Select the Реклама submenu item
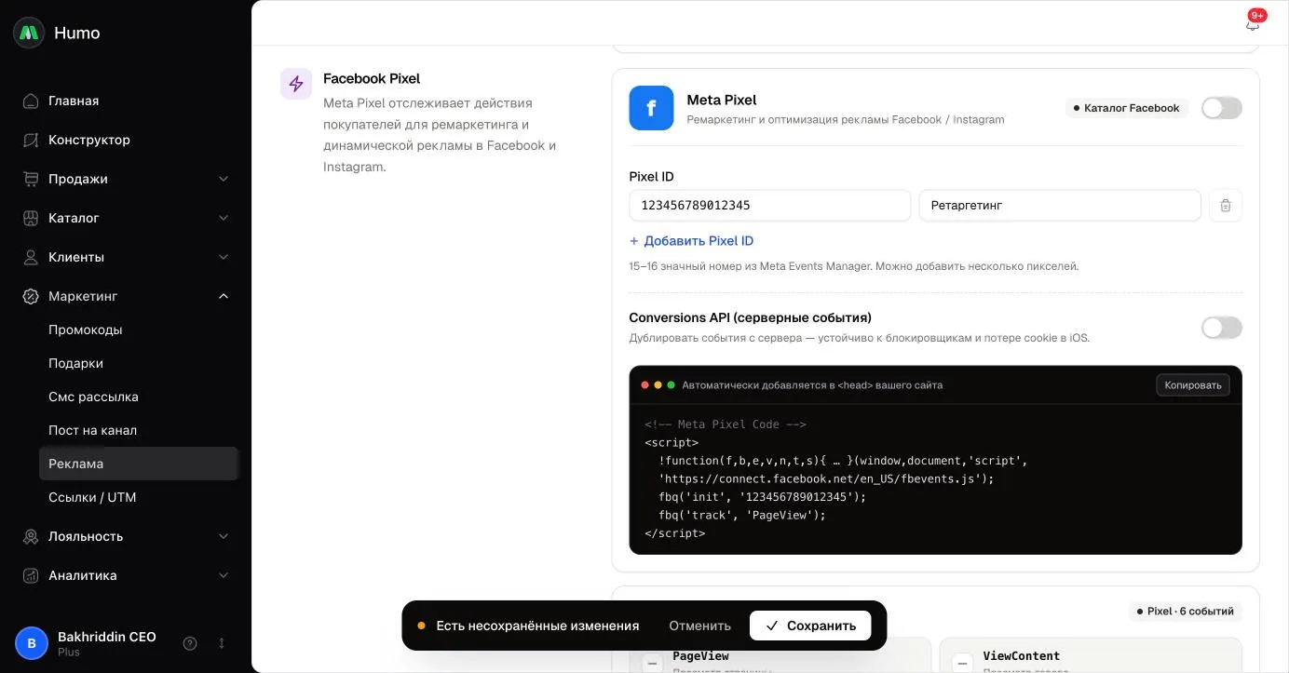This screenshot has height=673, width=1289. coord(138,464)
